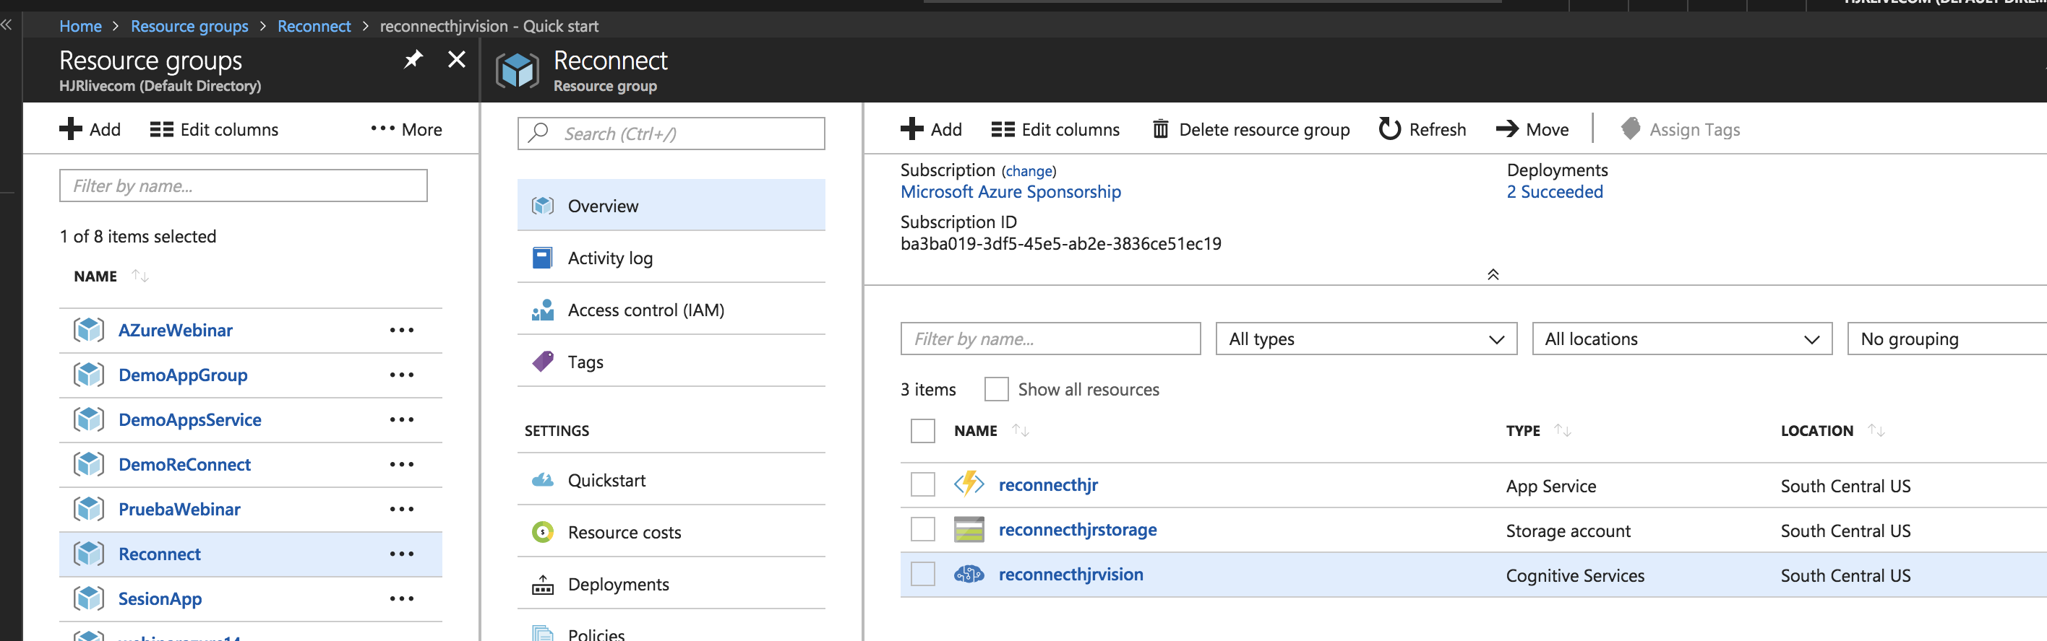
Task: Click the PruebaWebinar cube icon
Action: pyautogui.click(x=89, y=508)
